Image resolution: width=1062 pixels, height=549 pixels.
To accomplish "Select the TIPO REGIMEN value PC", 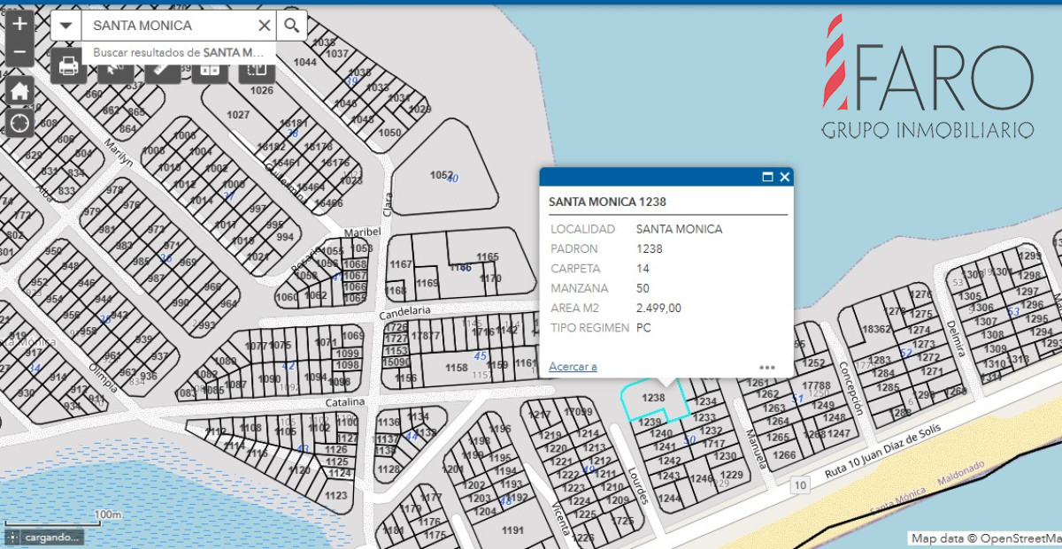I will tap(644, 327).
